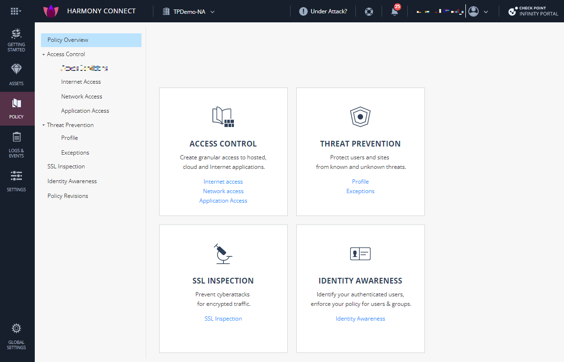
Task: Select the blurred item under Access Control
Action: click(84, 68)
